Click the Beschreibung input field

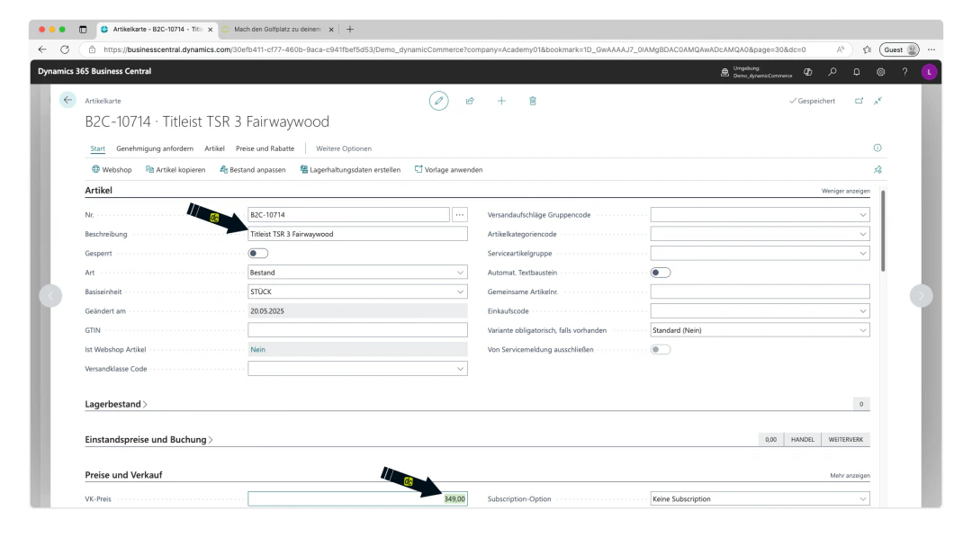(357, 234)
